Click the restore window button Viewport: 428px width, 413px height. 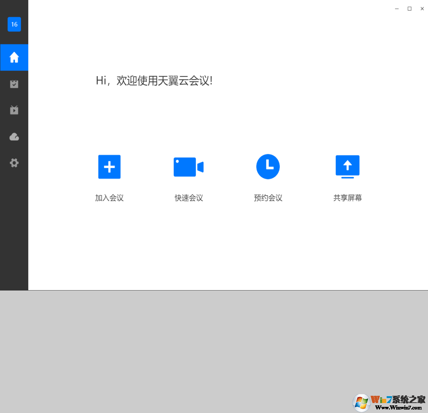point(410,8)
